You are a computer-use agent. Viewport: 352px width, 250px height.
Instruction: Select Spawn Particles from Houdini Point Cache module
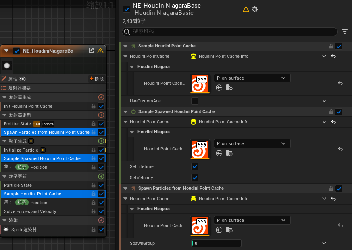pyautogui.click(x=54, y=132)
